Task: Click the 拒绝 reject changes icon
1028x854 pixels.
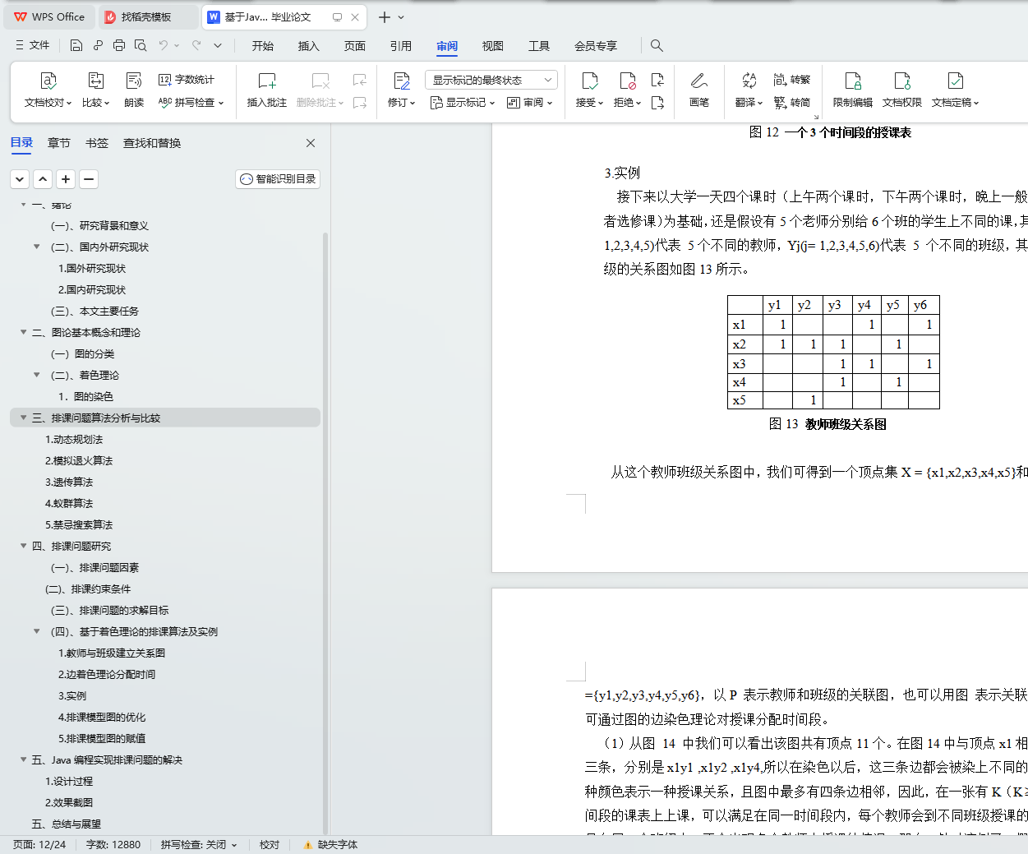Action: pos(627,81)
